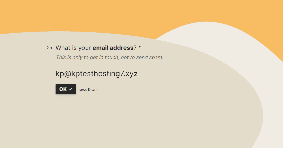Click the checkmark icon inside the OK button
Viewport: 283px width, 148px height.
[x=71, y=89]
